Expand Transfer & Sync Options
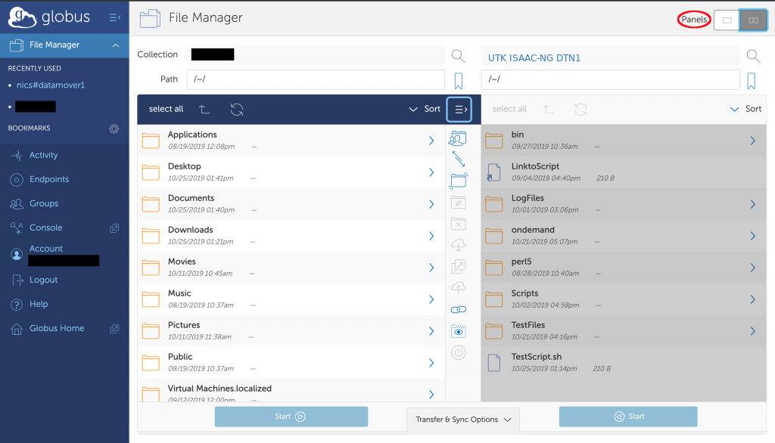The image size is (775, 443). pyautogui.click(x=463, y=420)
